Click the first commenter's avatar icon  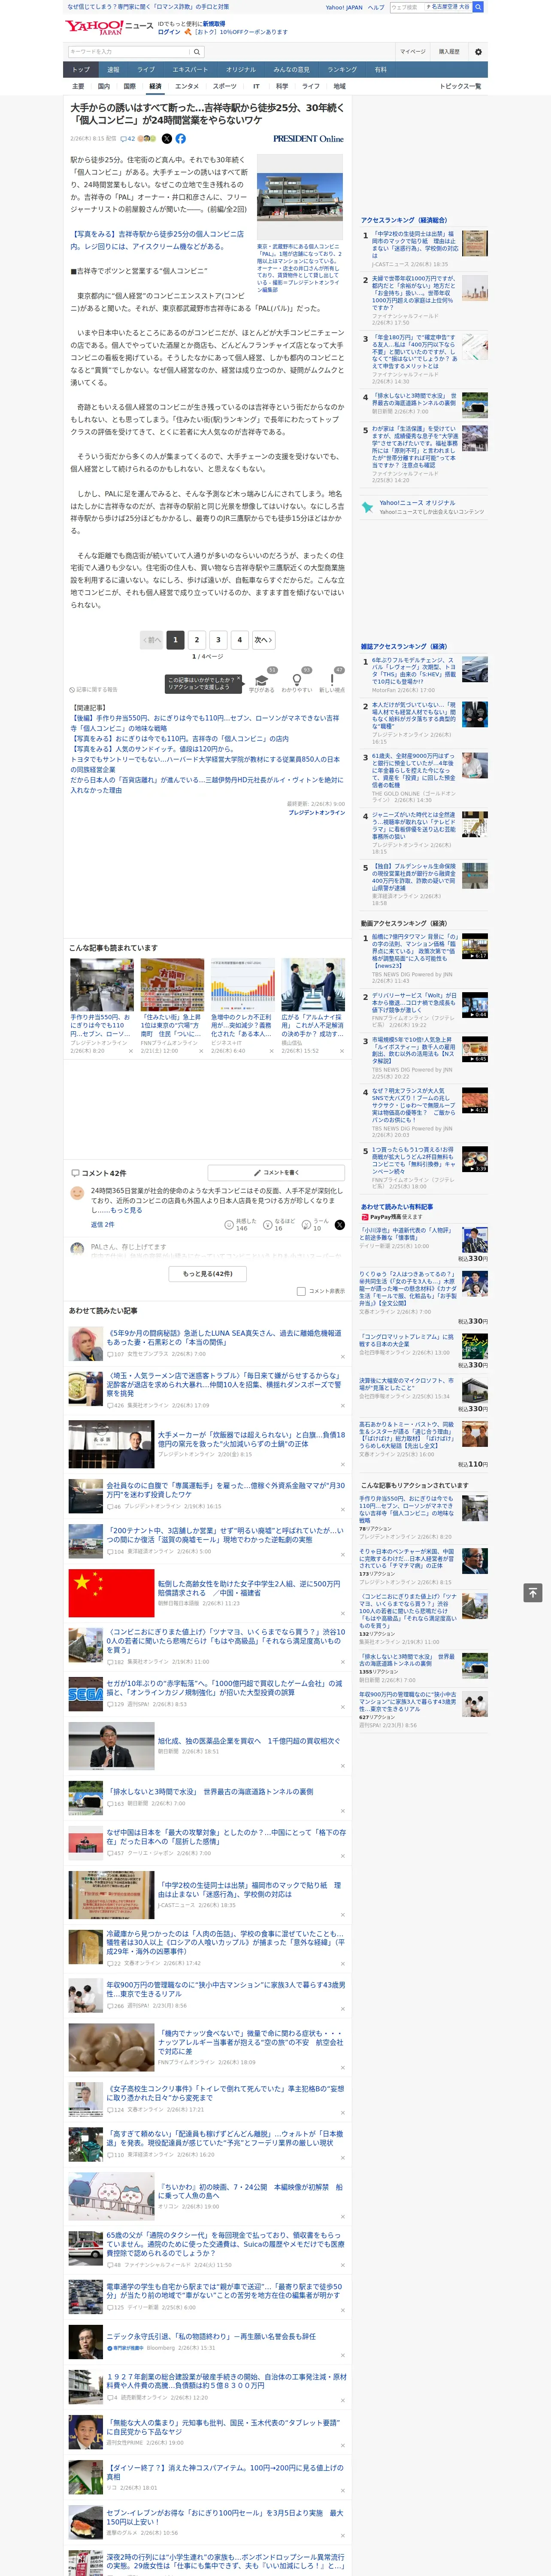coord(77,1194)
